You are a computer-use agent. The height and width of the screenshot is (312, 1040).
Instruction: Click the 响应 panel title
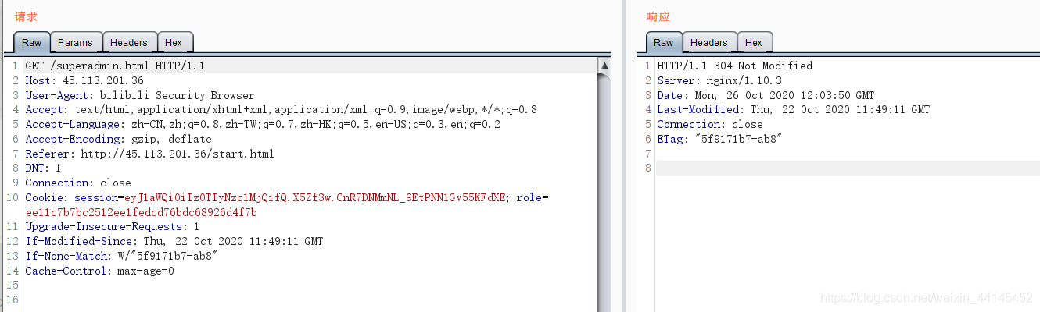coord(658,16)
